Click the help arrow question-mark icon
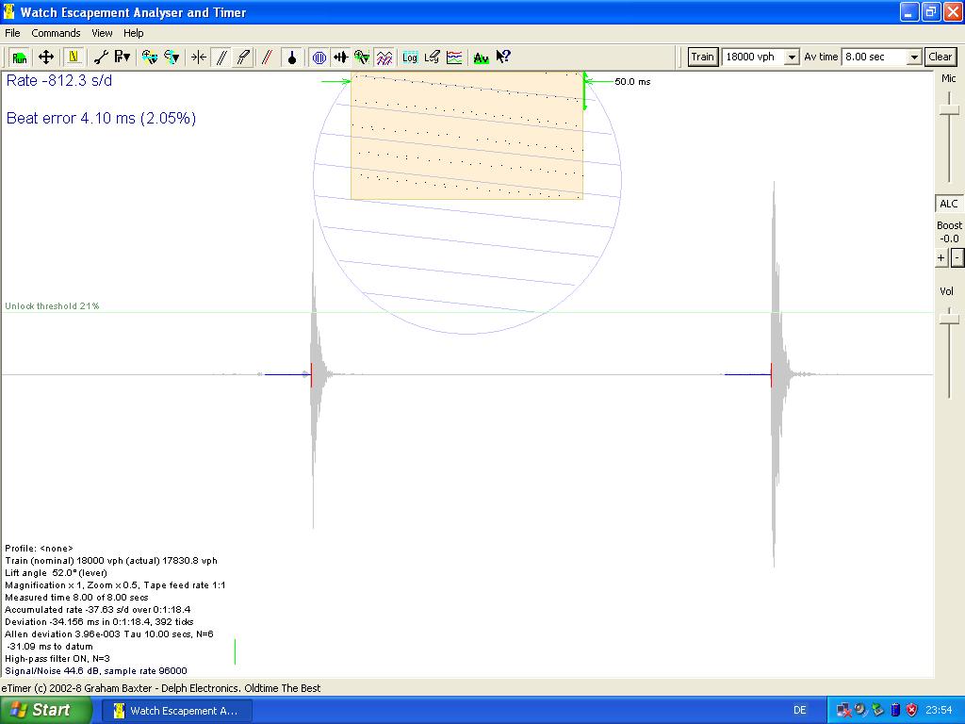Image resolution: width=965 pixels, height=724 pixels. click(503, 58)
